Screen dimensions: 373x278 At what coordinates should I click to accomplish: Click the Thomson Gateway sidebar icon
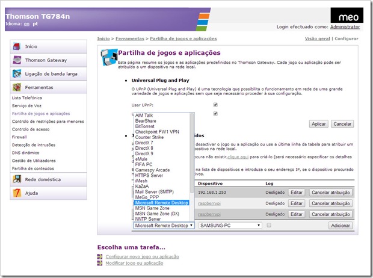tap(17, 60)
